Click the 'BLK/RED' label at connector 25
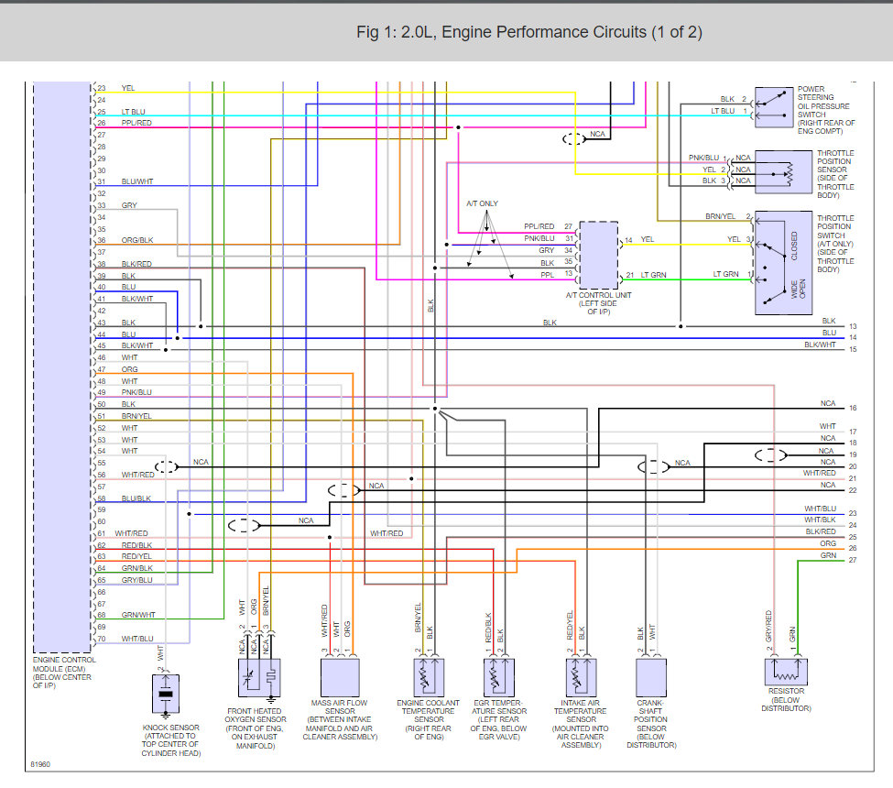The height and width of the screenshot is (788, 893). 821,531
